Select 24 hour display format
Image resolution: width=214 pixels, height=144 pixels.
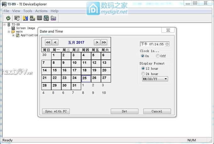(143, 74)
